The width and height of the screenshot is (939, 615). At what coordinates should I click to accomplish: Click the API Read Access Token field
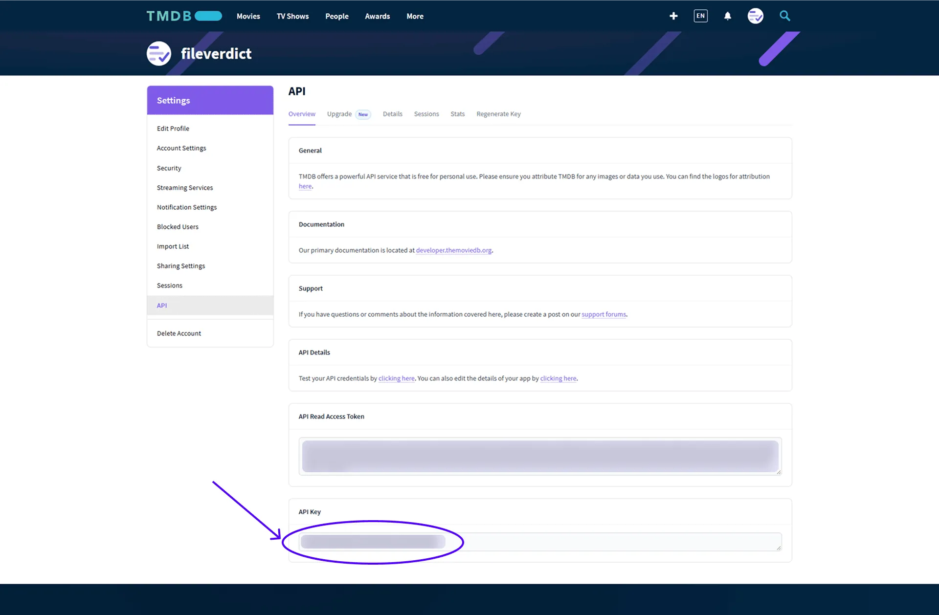pyautogui.click(x=540, y=456)
